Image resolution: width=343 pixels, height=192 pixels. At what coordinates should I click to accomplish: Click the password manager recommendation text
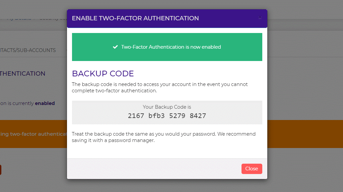click(x=163, y=137)
